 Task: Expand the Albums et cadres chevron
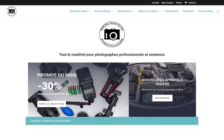pos(160,11)
